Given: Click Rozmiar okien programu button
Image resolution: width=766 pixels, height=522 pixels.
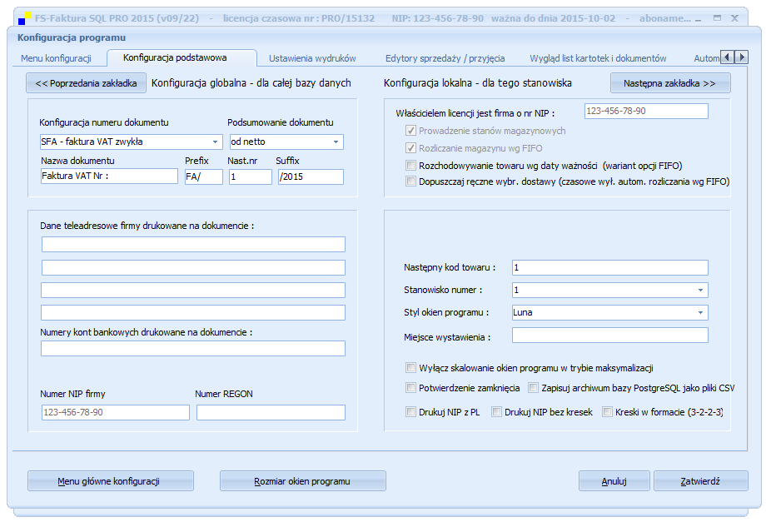Looking at the screenshot, I should click(x=303, y=481).
